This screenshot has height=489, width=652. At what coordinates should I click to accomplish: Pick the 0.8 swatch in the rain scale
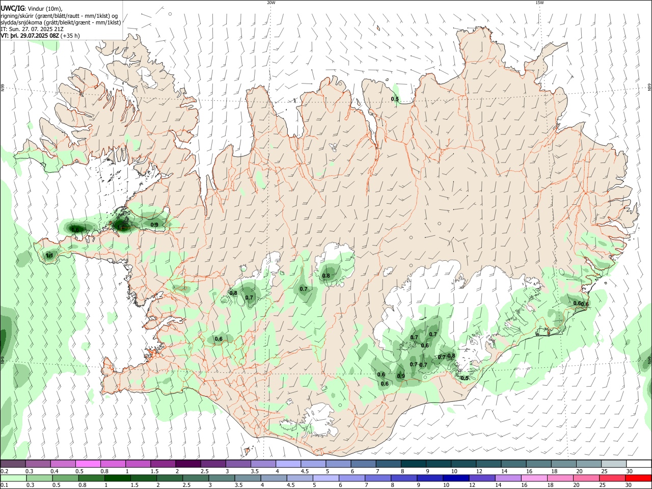coord(91,478)
